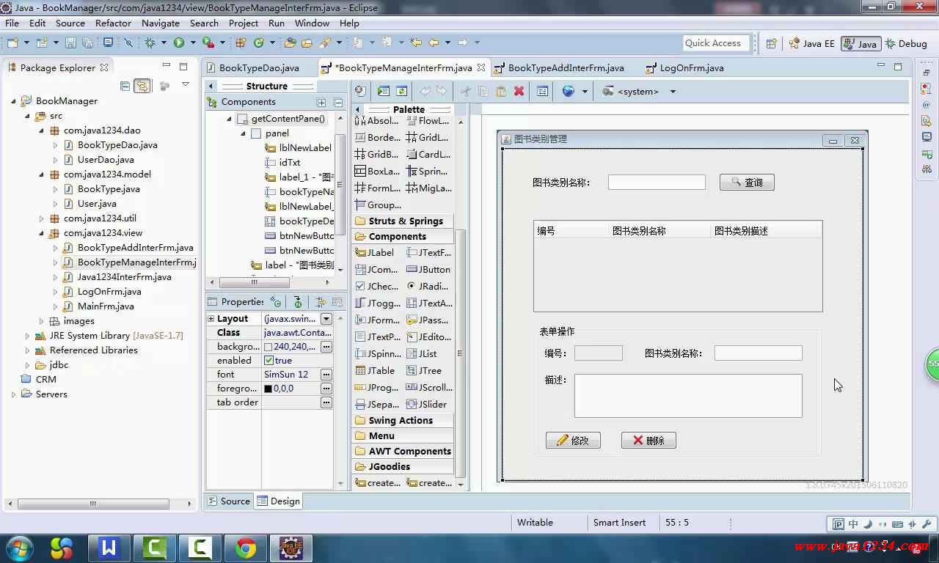Select the JRadioButton palette component
This screenshot has width=939, height=563.
click(428, 286)
